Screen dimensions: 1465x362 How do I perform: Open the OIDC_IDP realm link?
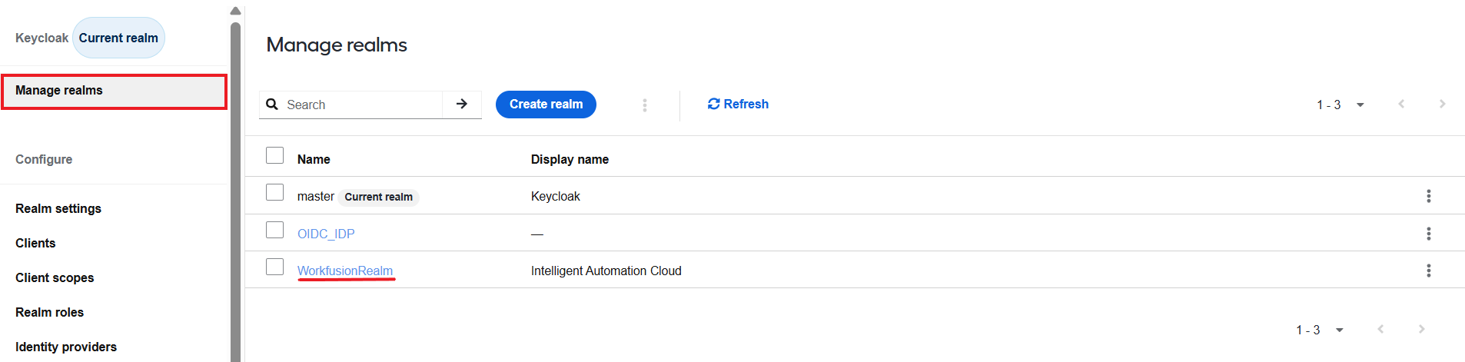coord(326,234)
